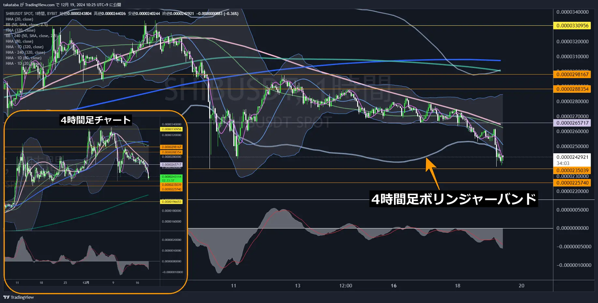The width and height of the screenshot is (598, 303).
Task: Select the HMA · 1D (320, close) legend
Action: 24,47
